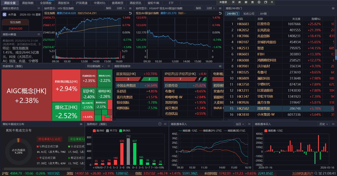337x176 pixels.
Task: Toggle the 港股通:-12亿 legend in 当日 chart
Action: coord(188,131)
